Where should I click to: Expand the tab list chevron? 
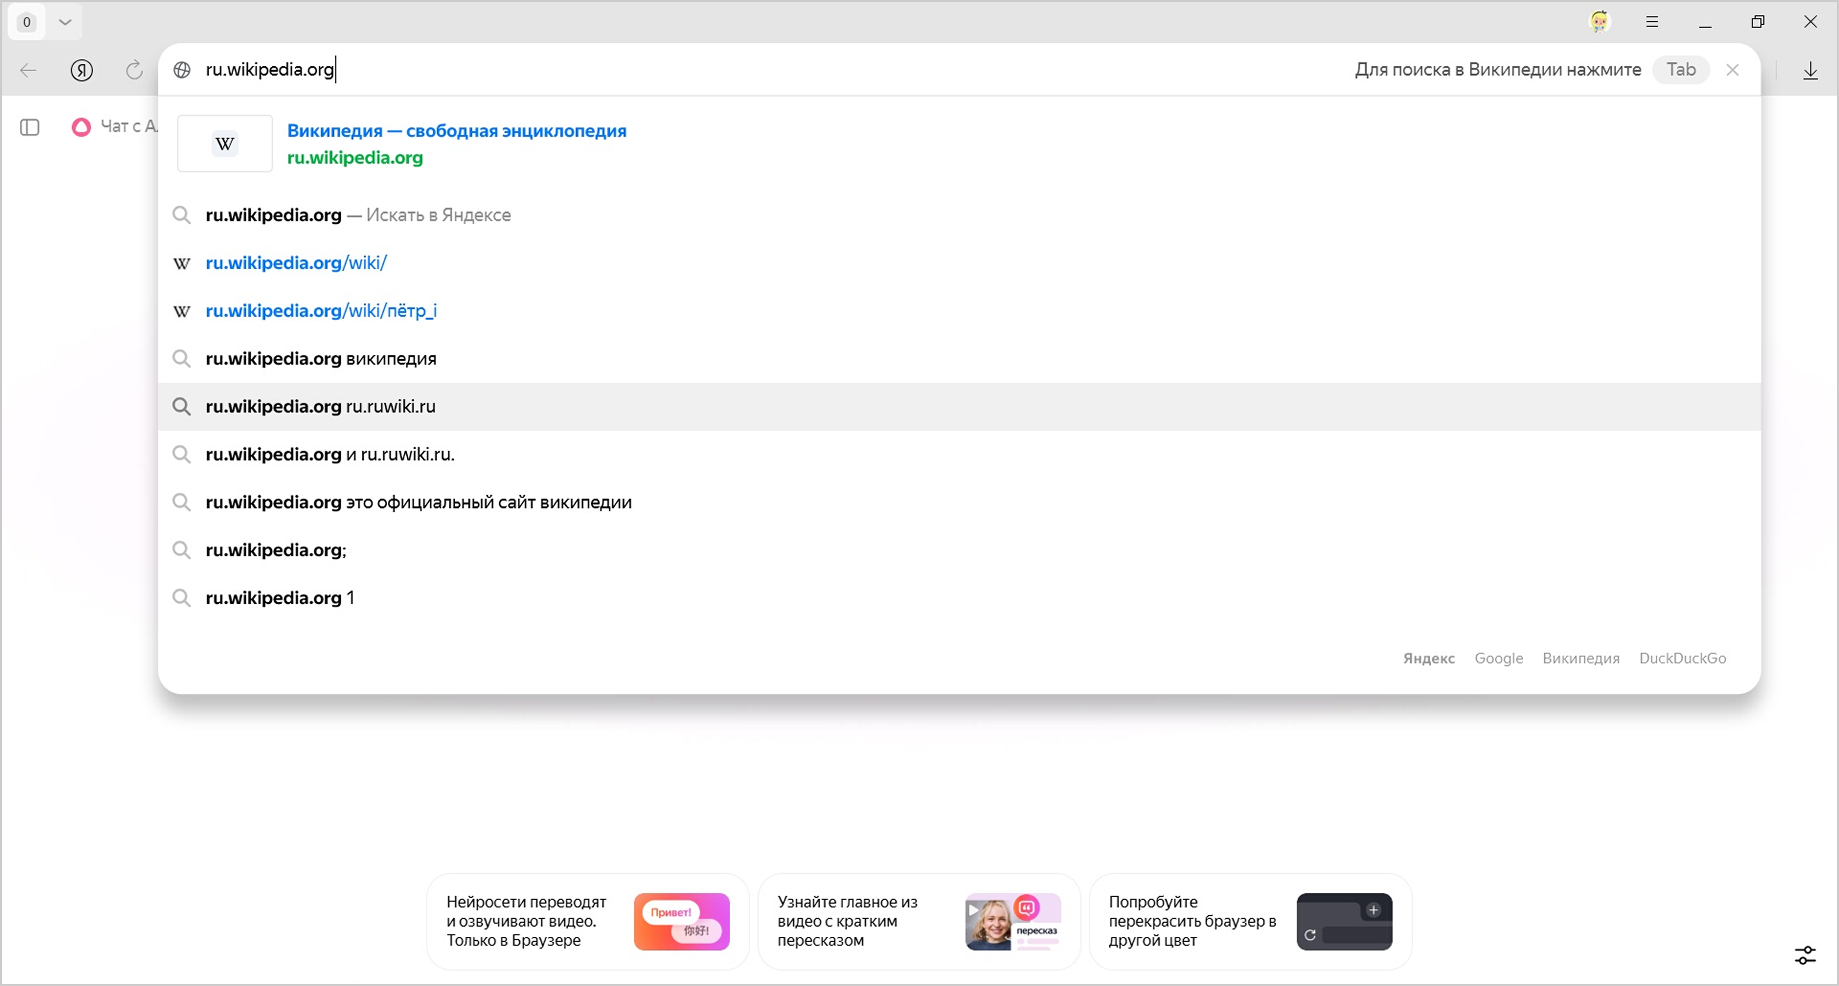(65, 22)
